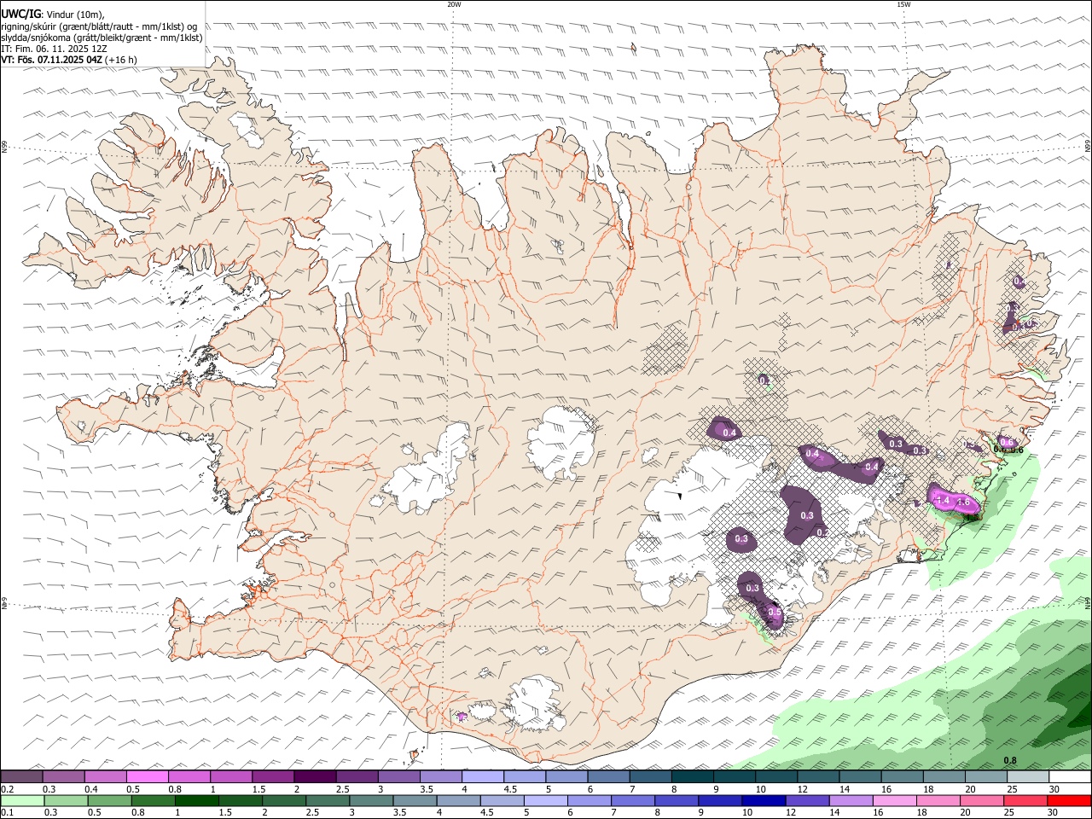Pick the white swatch after 30 on the purple scale
Screen dimensions: 1092x819
point(1070,777)
